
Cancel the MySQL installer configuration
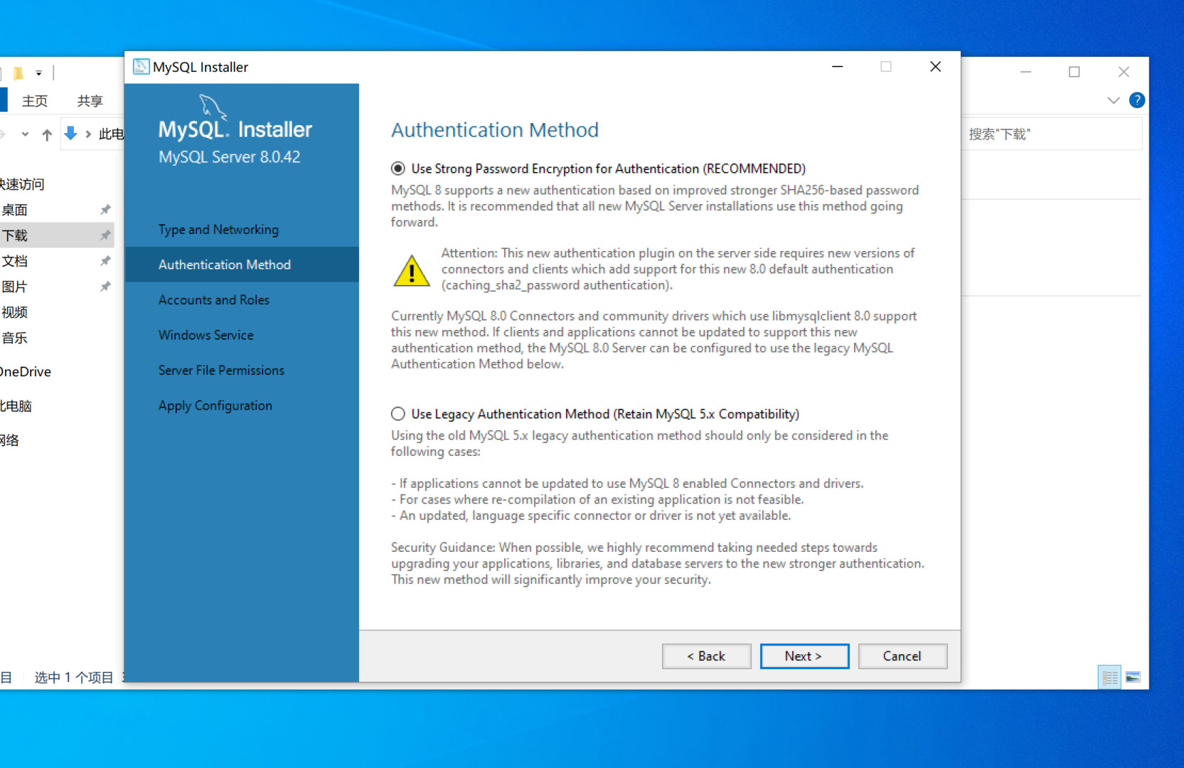tap(902, 656)
